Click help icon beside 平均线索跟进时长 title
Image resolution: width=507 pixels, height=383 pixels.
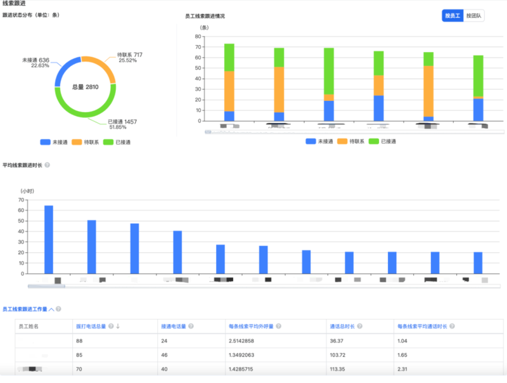point(48,166)
